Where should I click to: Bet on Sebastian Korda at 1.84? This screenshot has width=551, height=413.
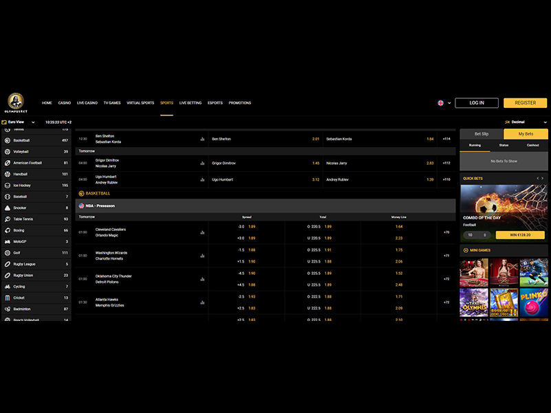[x=380, y=139]
